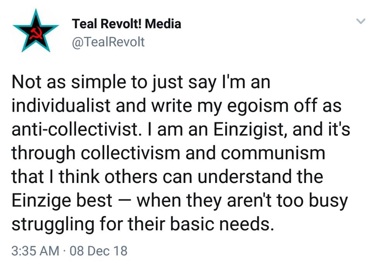Click the 3:35 AM timestamp
This screenshot has height=269, width=372.
[36, 250]
